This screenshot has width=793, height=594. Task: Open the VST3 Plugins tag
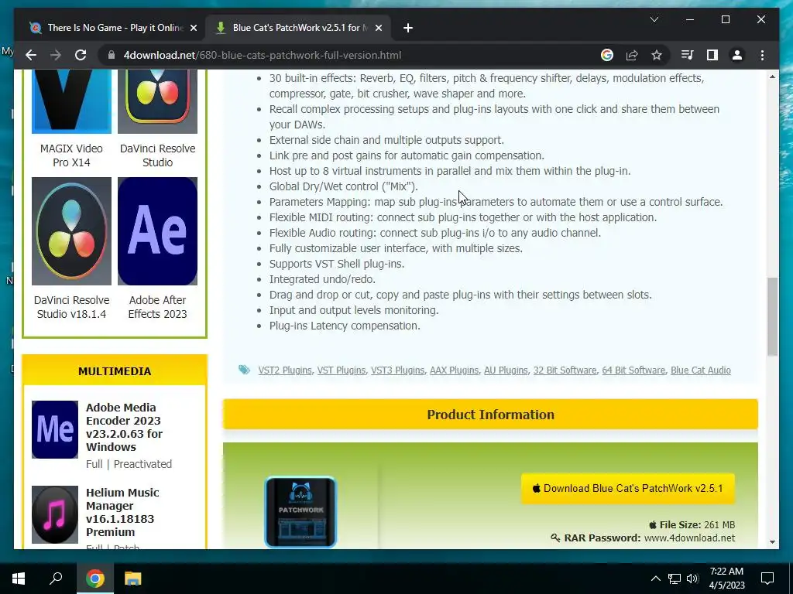(x=397, y=370)
